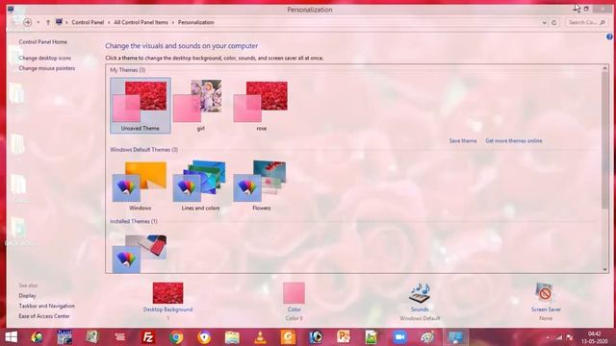
Task: Open Desktop Background settings icon
Action: tap(167, 293)
